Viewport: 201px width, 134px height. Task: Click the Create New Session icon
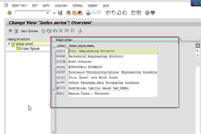(133, 13)
